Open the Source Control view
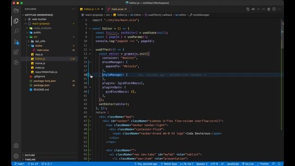Screen dimensions: 295x166 16,41
